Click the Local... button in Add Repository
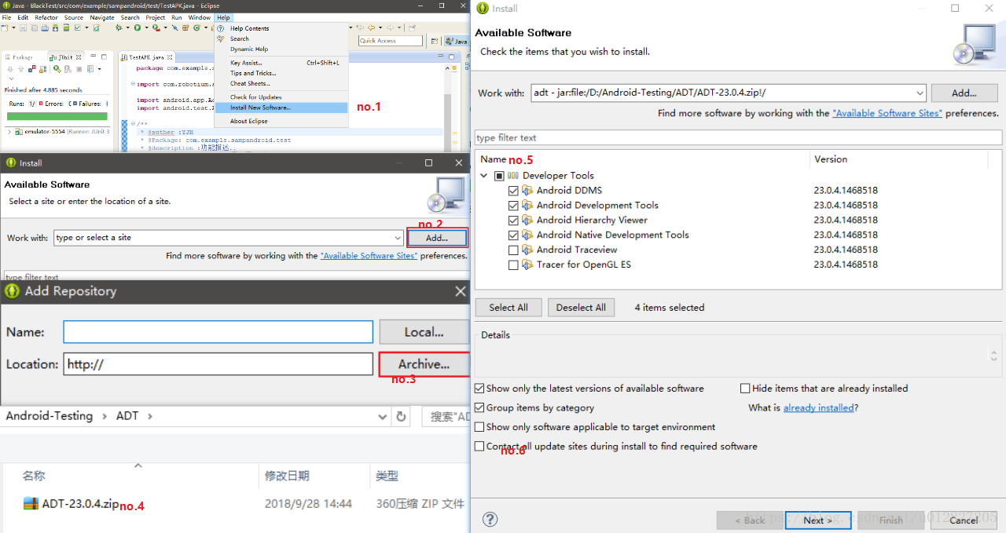 [x=424, y=332]
